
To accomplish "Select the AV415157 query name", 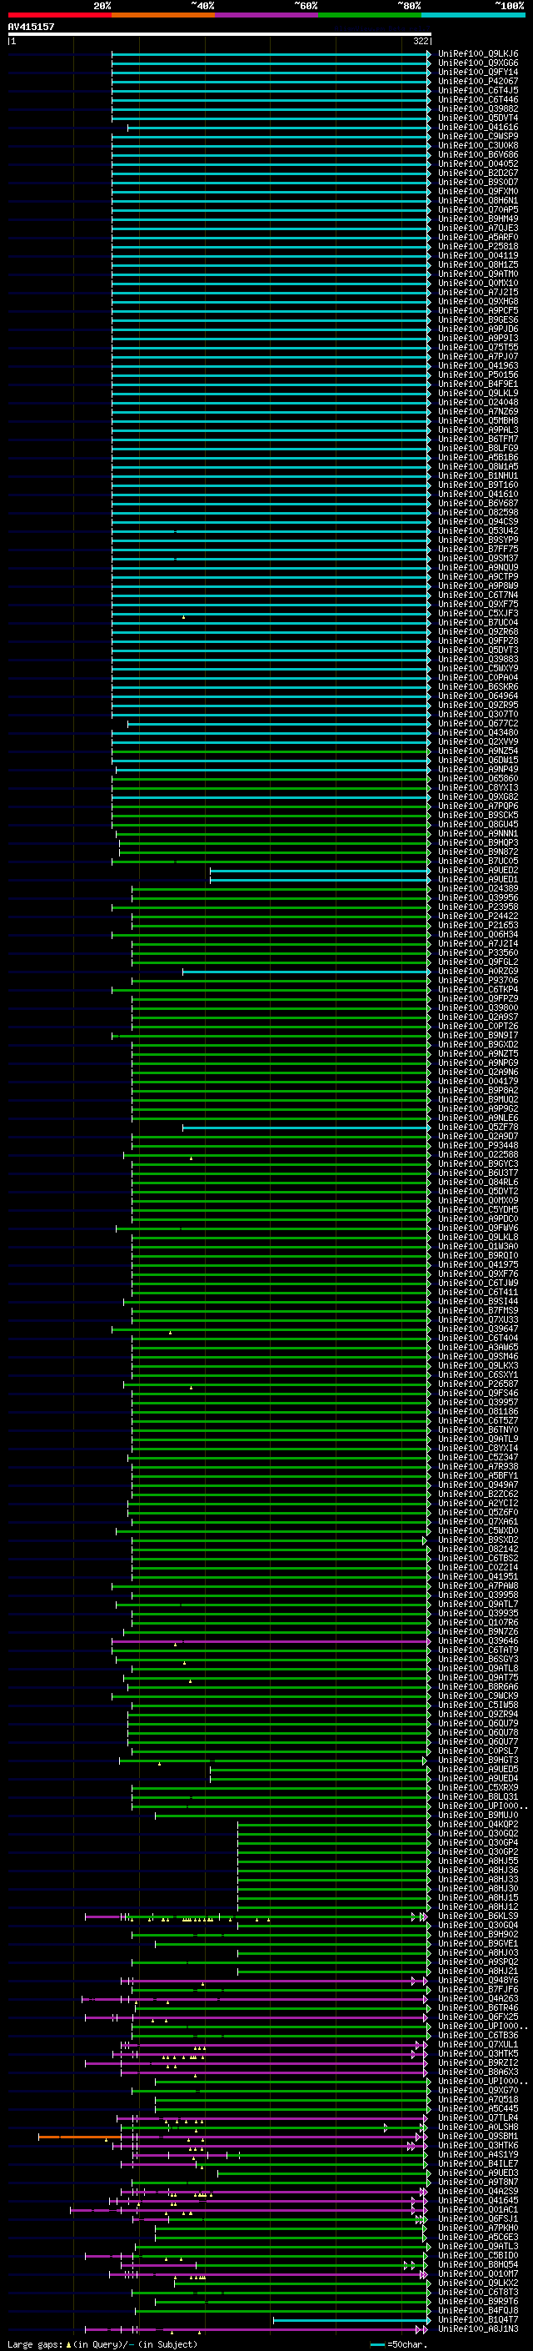I will [31, 27].
